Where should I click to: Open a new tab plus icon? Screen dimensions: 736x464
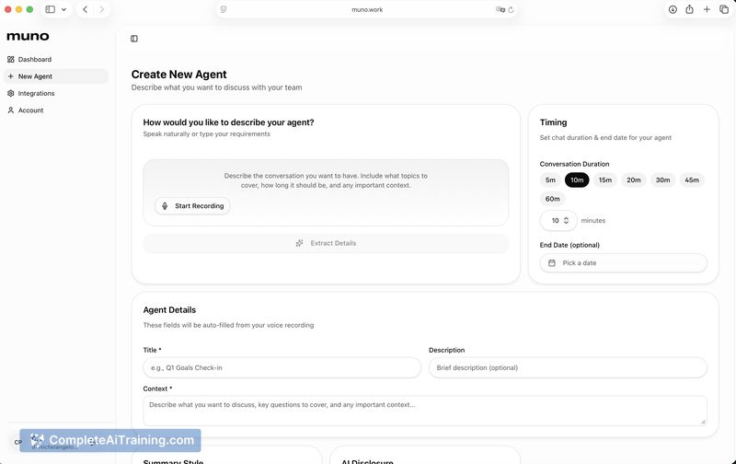pos(707,9)
